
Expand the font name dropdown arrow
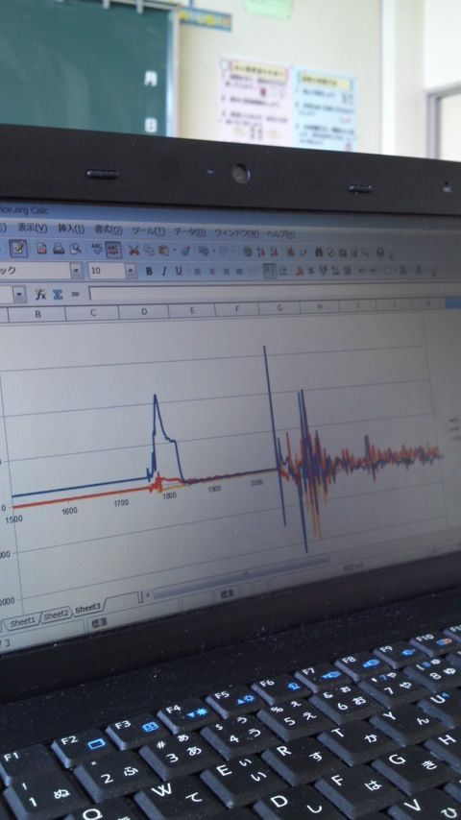77,271
